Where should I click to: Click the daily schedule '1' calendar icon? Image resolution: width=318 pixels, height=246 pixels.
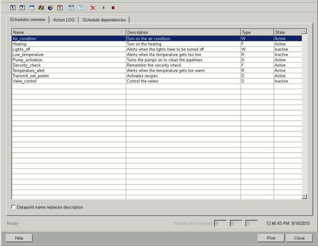pyautogui.click(x=13, y=8)
